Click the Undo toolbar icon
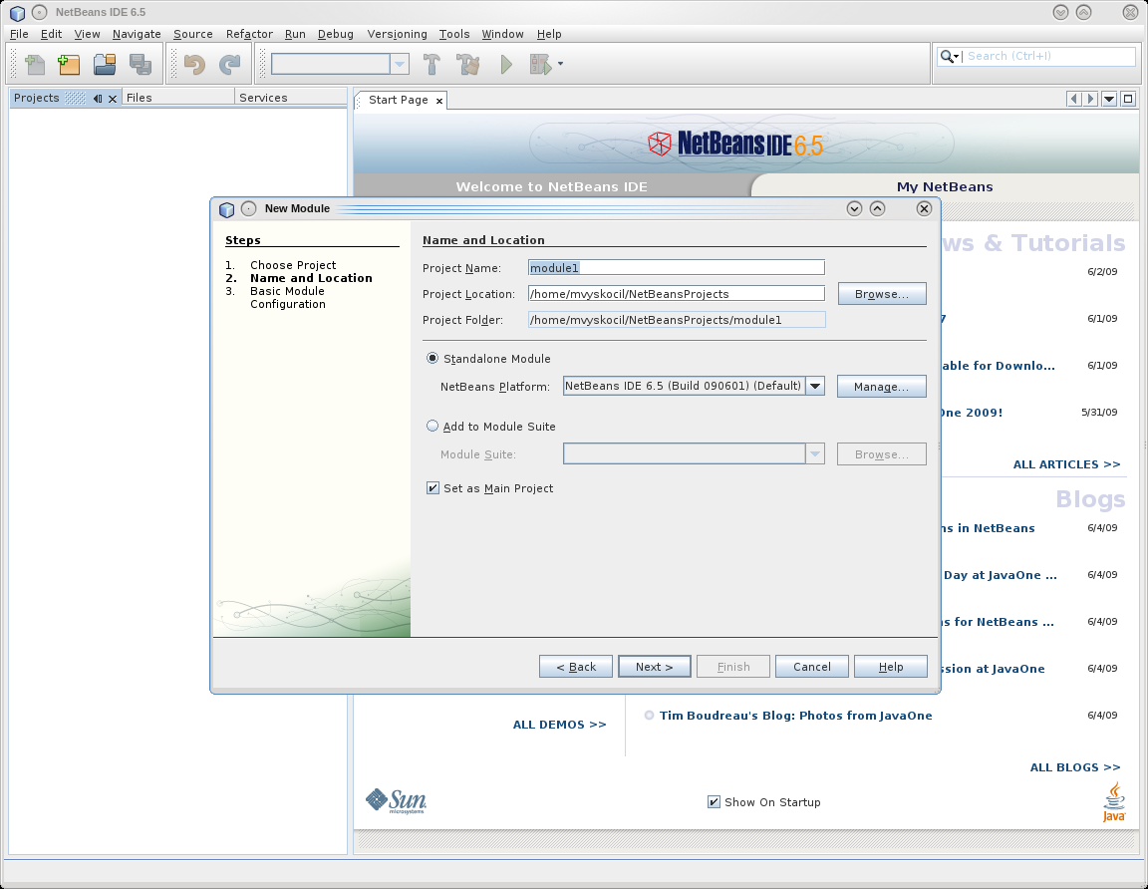 pos(194,65)
